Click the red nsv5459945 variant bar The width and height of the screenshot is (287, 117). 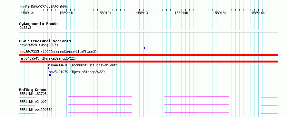pyautogui.click(x=149, y=62)
